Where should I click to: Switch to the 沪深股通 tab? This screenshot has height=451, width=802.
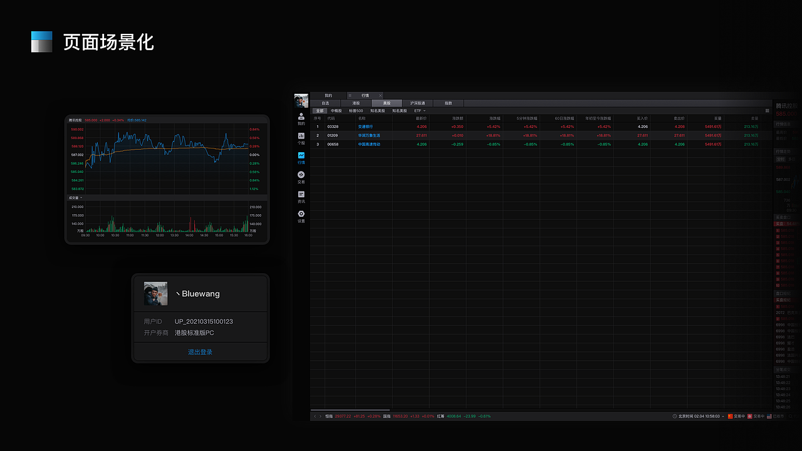coord(417,103)
